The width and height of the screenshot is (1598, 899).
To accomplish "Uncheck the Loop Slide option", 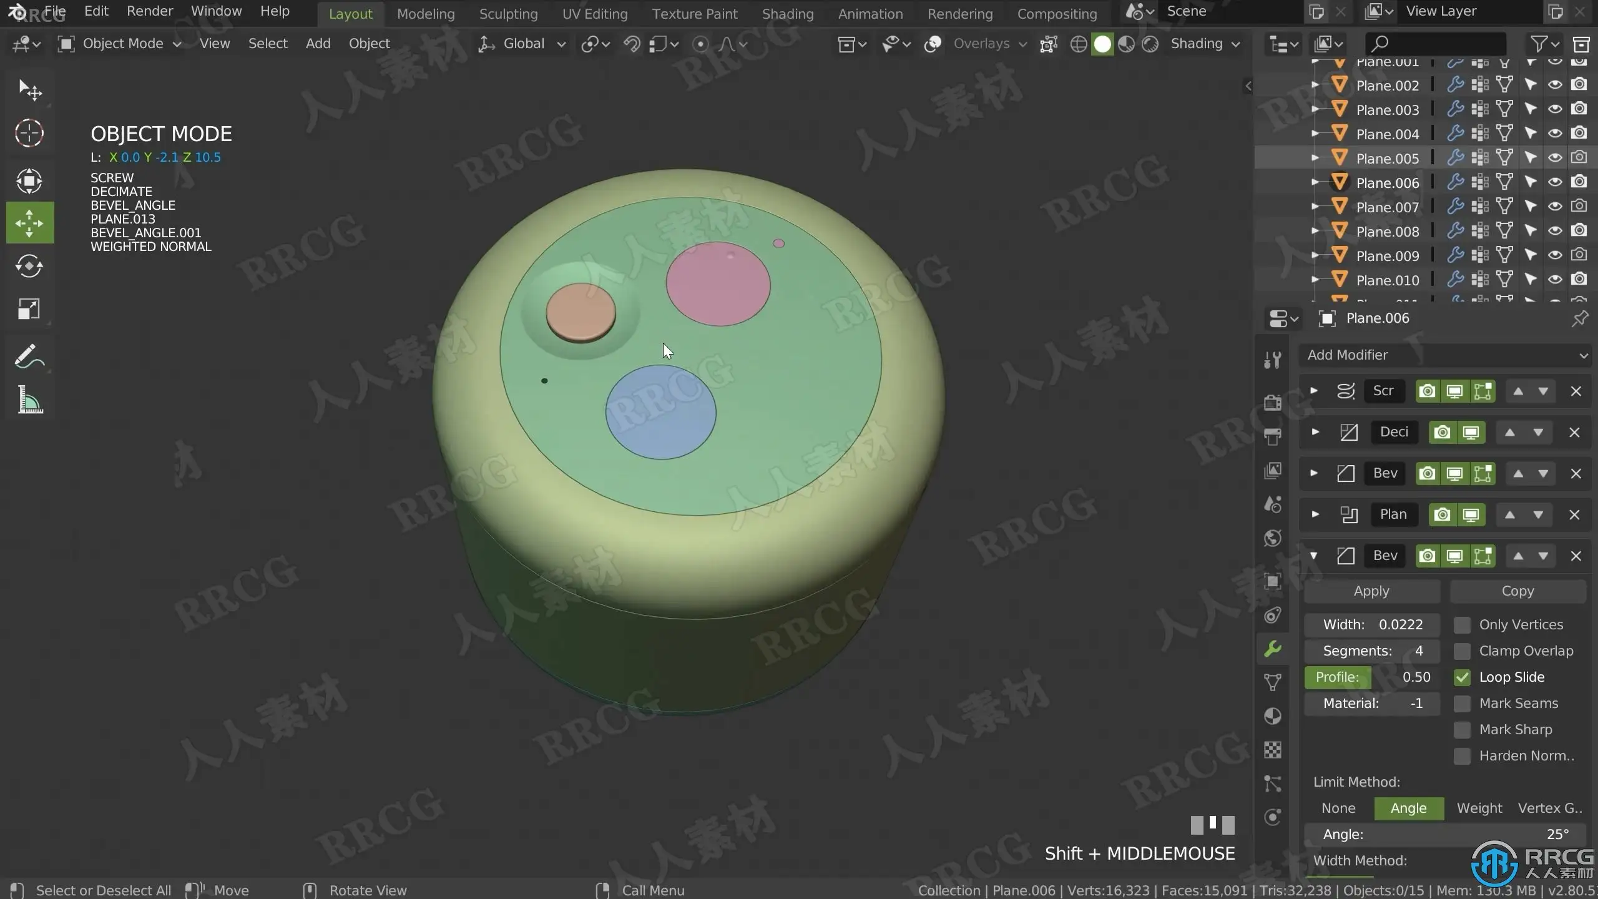I will pos(1462,677).
